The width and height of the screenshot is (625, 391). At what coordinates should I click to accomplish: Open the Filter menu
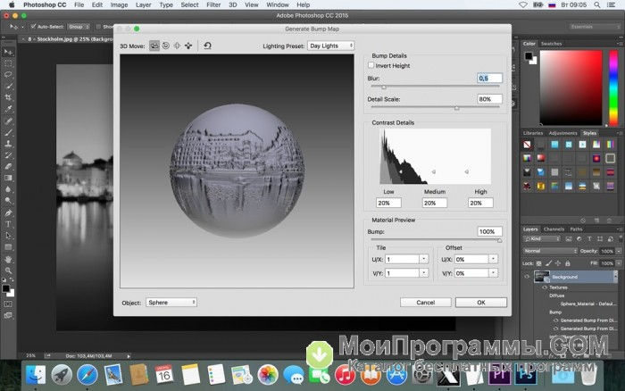[213, 4]
